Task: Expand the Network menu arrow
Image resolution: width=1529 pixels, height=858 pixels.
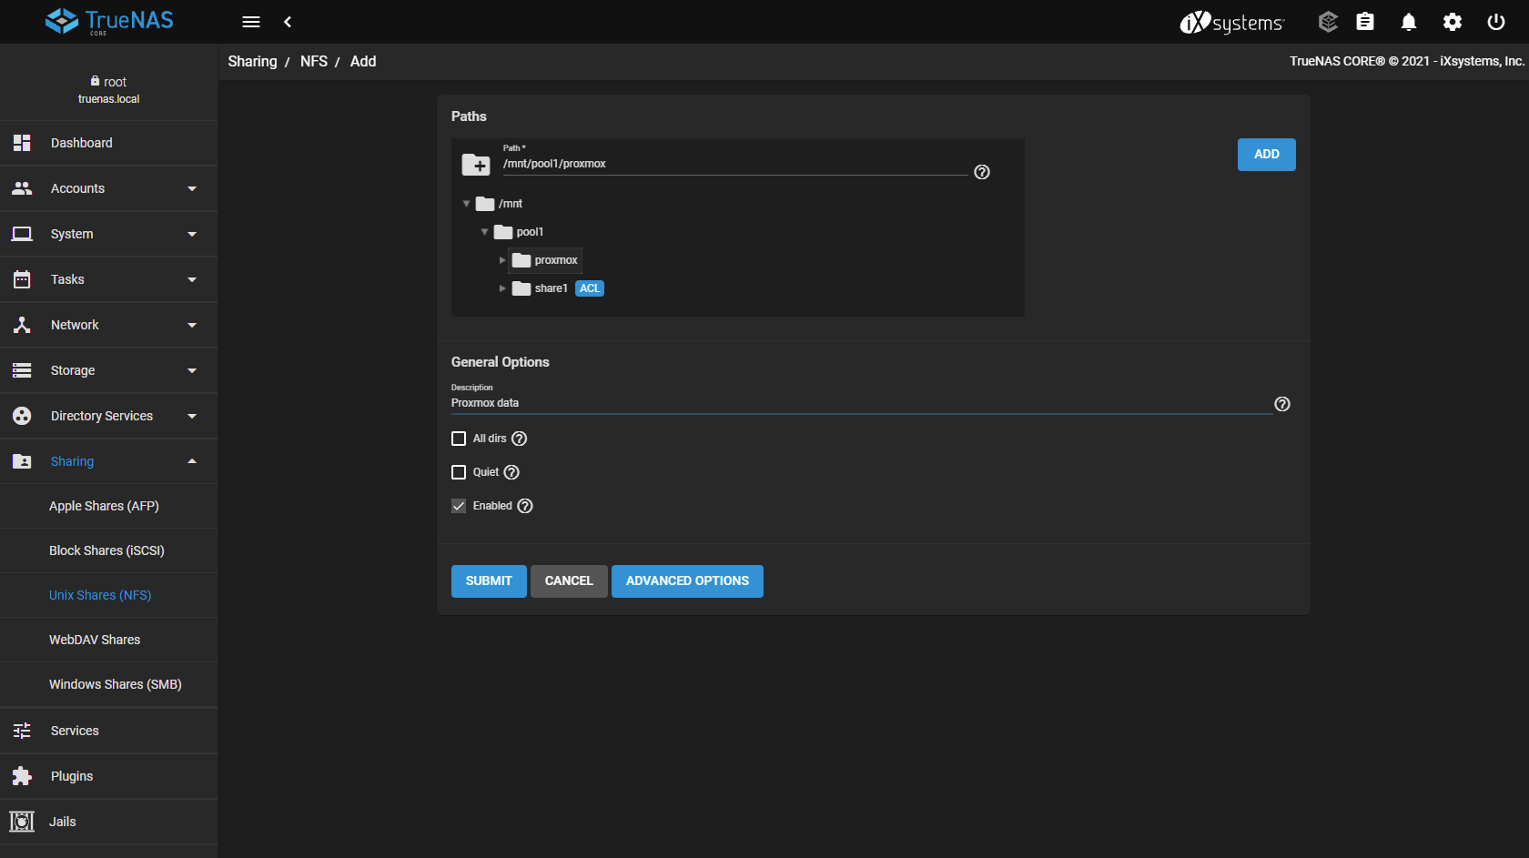Action: point(192,325)
